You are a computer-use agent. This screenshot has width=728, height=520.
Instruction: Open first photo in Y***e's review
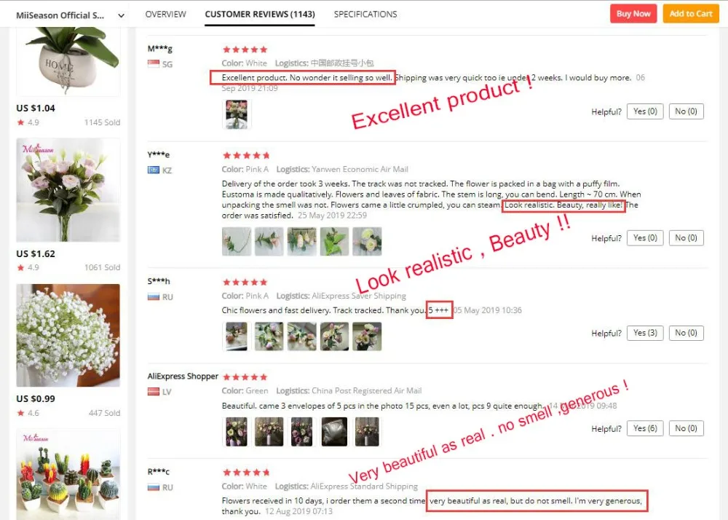(237, 242)
